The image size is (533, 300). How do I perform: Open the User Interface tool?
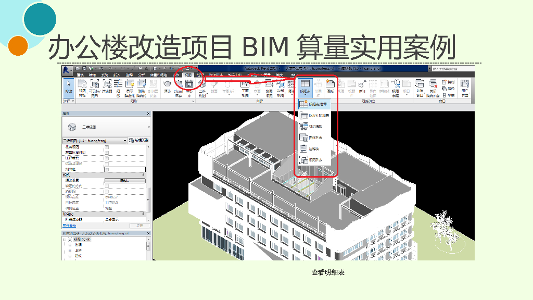pos(465,87)
